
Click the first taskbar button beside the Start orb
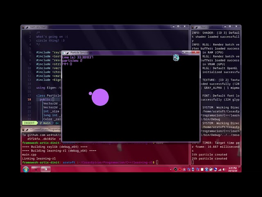pos(36,170)
